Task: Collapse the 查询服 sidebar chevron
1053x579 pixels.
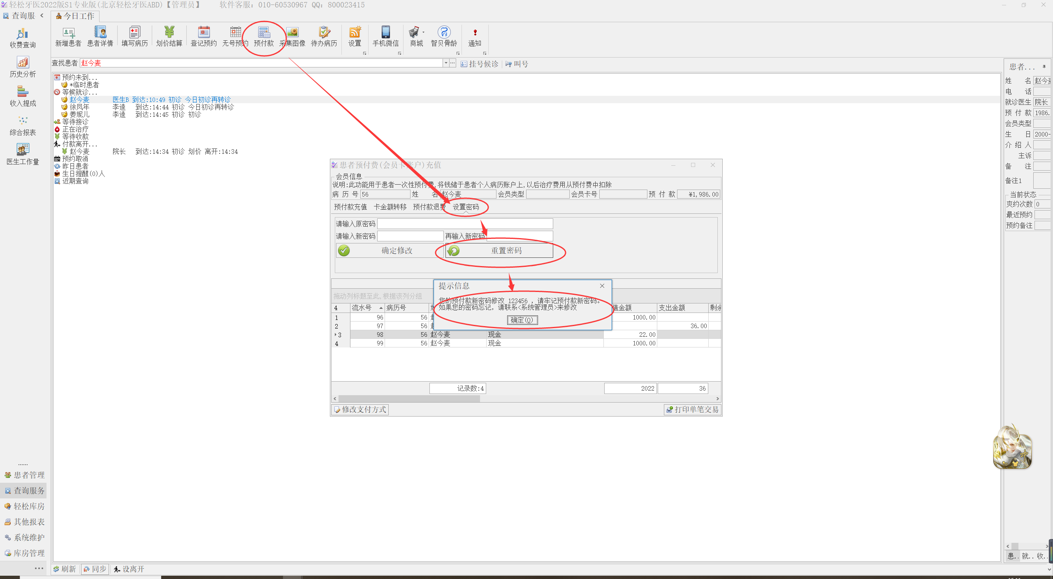Action: [42, 16]
